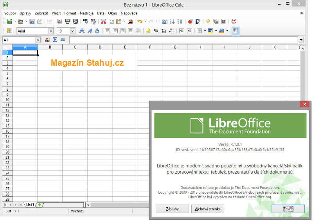313x221 pixels.
Task: Open the Borders dropdown arrow
Action: (x=205, y=31)
